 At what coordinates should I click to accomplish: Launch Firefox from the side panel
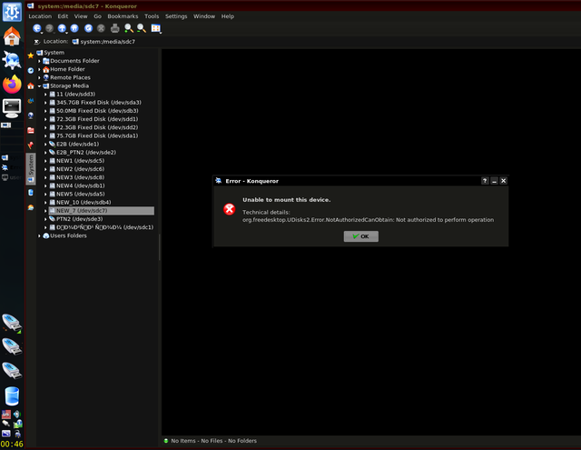[x=12, y=85]
